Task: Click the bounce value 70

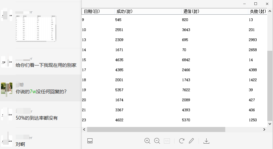Action: (184, 50)
